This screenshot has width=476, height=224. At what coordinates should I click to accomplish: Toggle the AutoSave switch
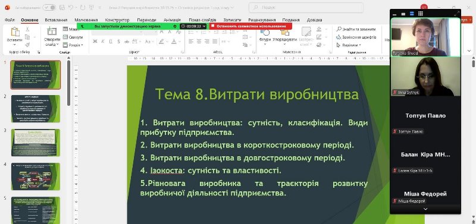pyautogui.click(x=49, y=7)
